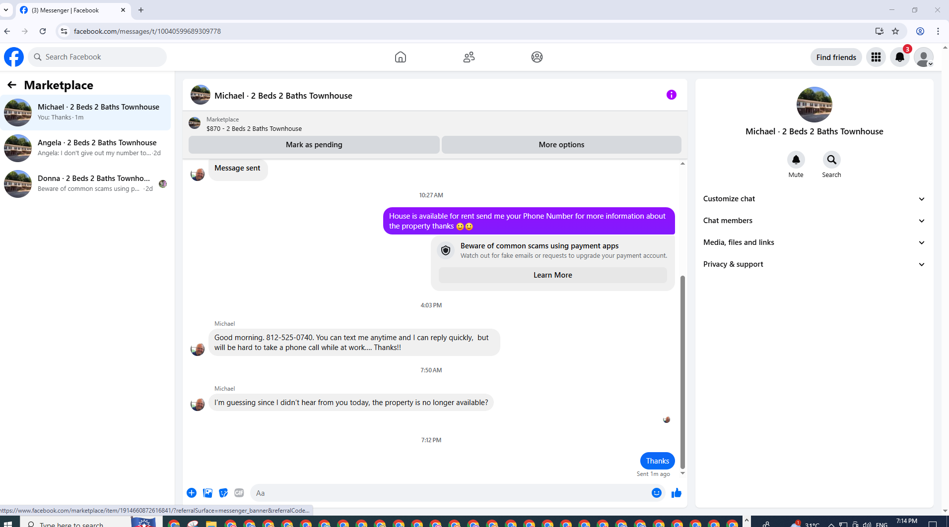Go back using the Marketplace back arrow
Screen dimensions: 949x527
(12, 85)
